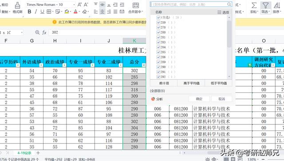This screenshot has height=161, width=284.
Task: Click the filter funnel icon
Action: [265, 5]
